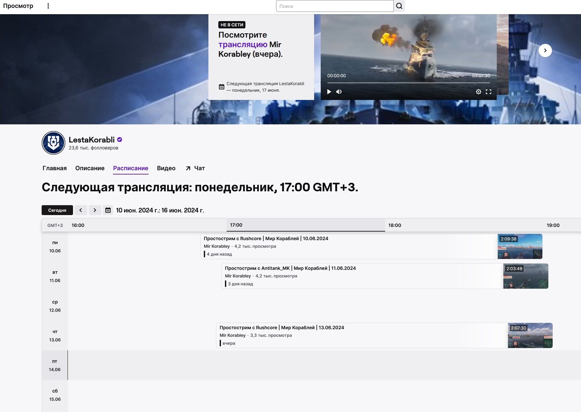The height and width of the screenshot is (412, 581).
Task: Advance carousel with right arrow
Action: point(545,50)
